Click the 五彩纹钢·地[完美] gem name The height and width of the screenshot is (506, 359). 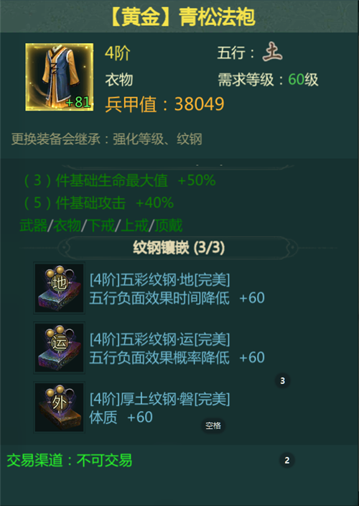tap(160, 280)
